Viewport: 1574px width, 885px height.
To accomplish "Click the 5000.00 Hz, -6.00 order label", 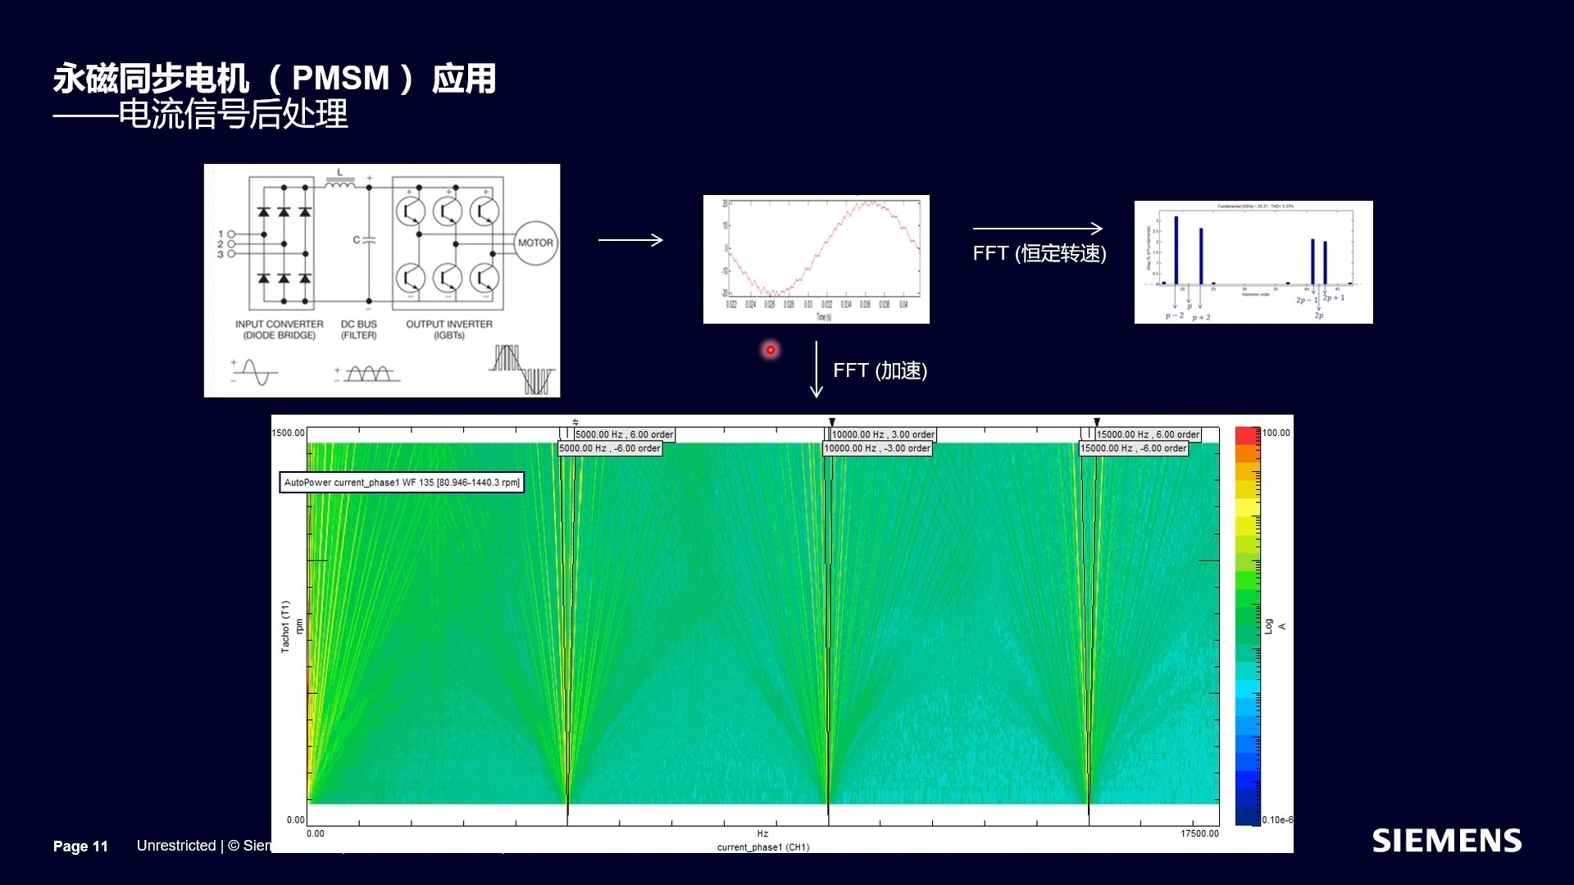I will click(x=610, y=448).
